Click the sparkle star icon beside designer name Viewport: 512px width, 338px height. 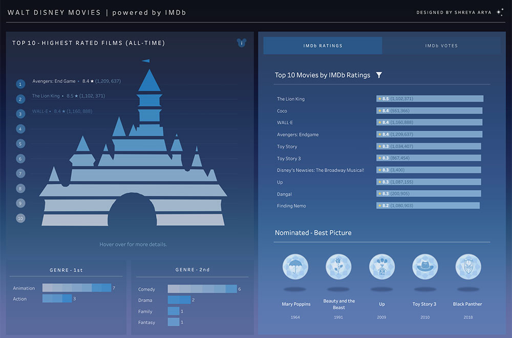pyautogui.click(x=500, y=12)
